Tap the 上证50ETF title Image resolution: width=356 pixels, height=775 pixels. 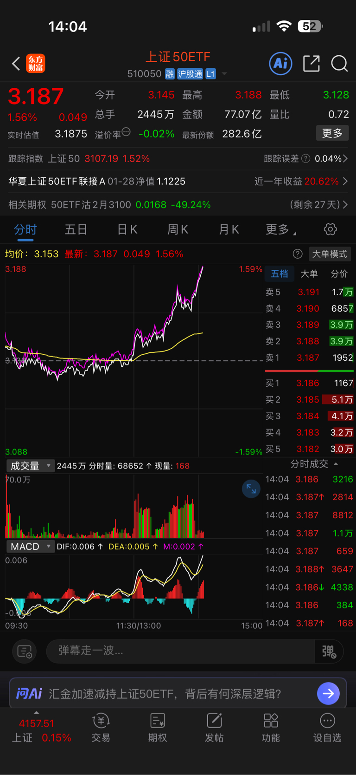(x=178, y=57)
